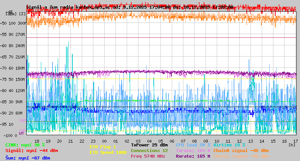The width and height of the screenshot is (300, 161).
Task: Click hour '05' on the time axis
Action: click(x=161, y=141)
